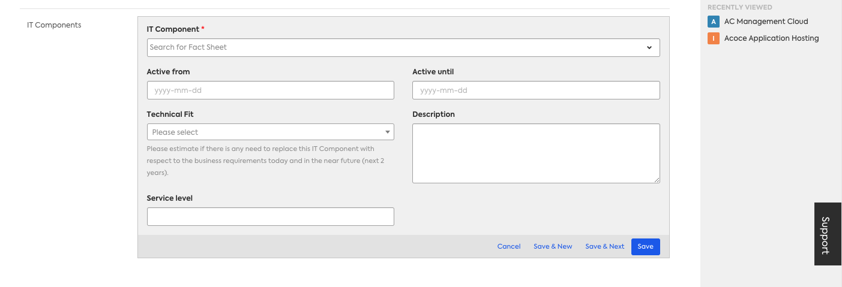Click the orange Acoce Application Hosting icon
This screenshot has width=842, height=287.
pos(714,38)
